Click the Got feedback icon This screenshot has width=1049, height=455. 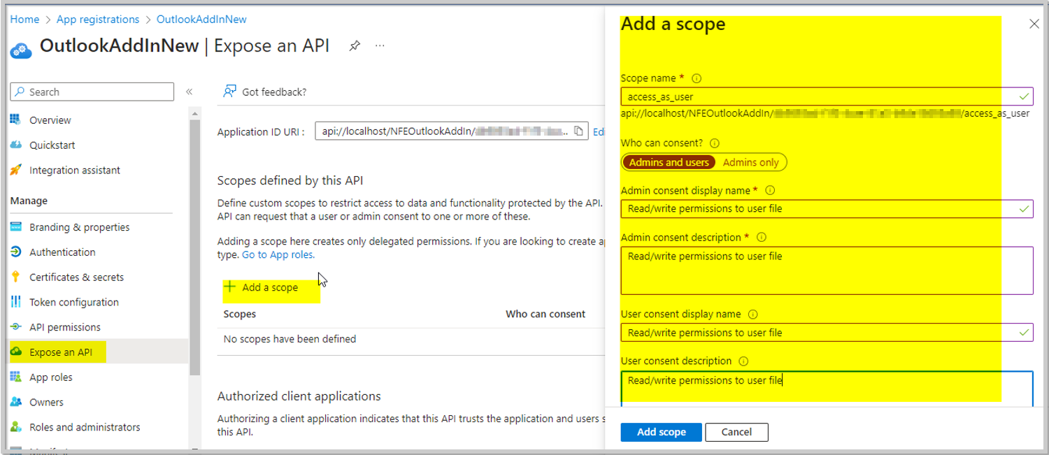(229, 92)
